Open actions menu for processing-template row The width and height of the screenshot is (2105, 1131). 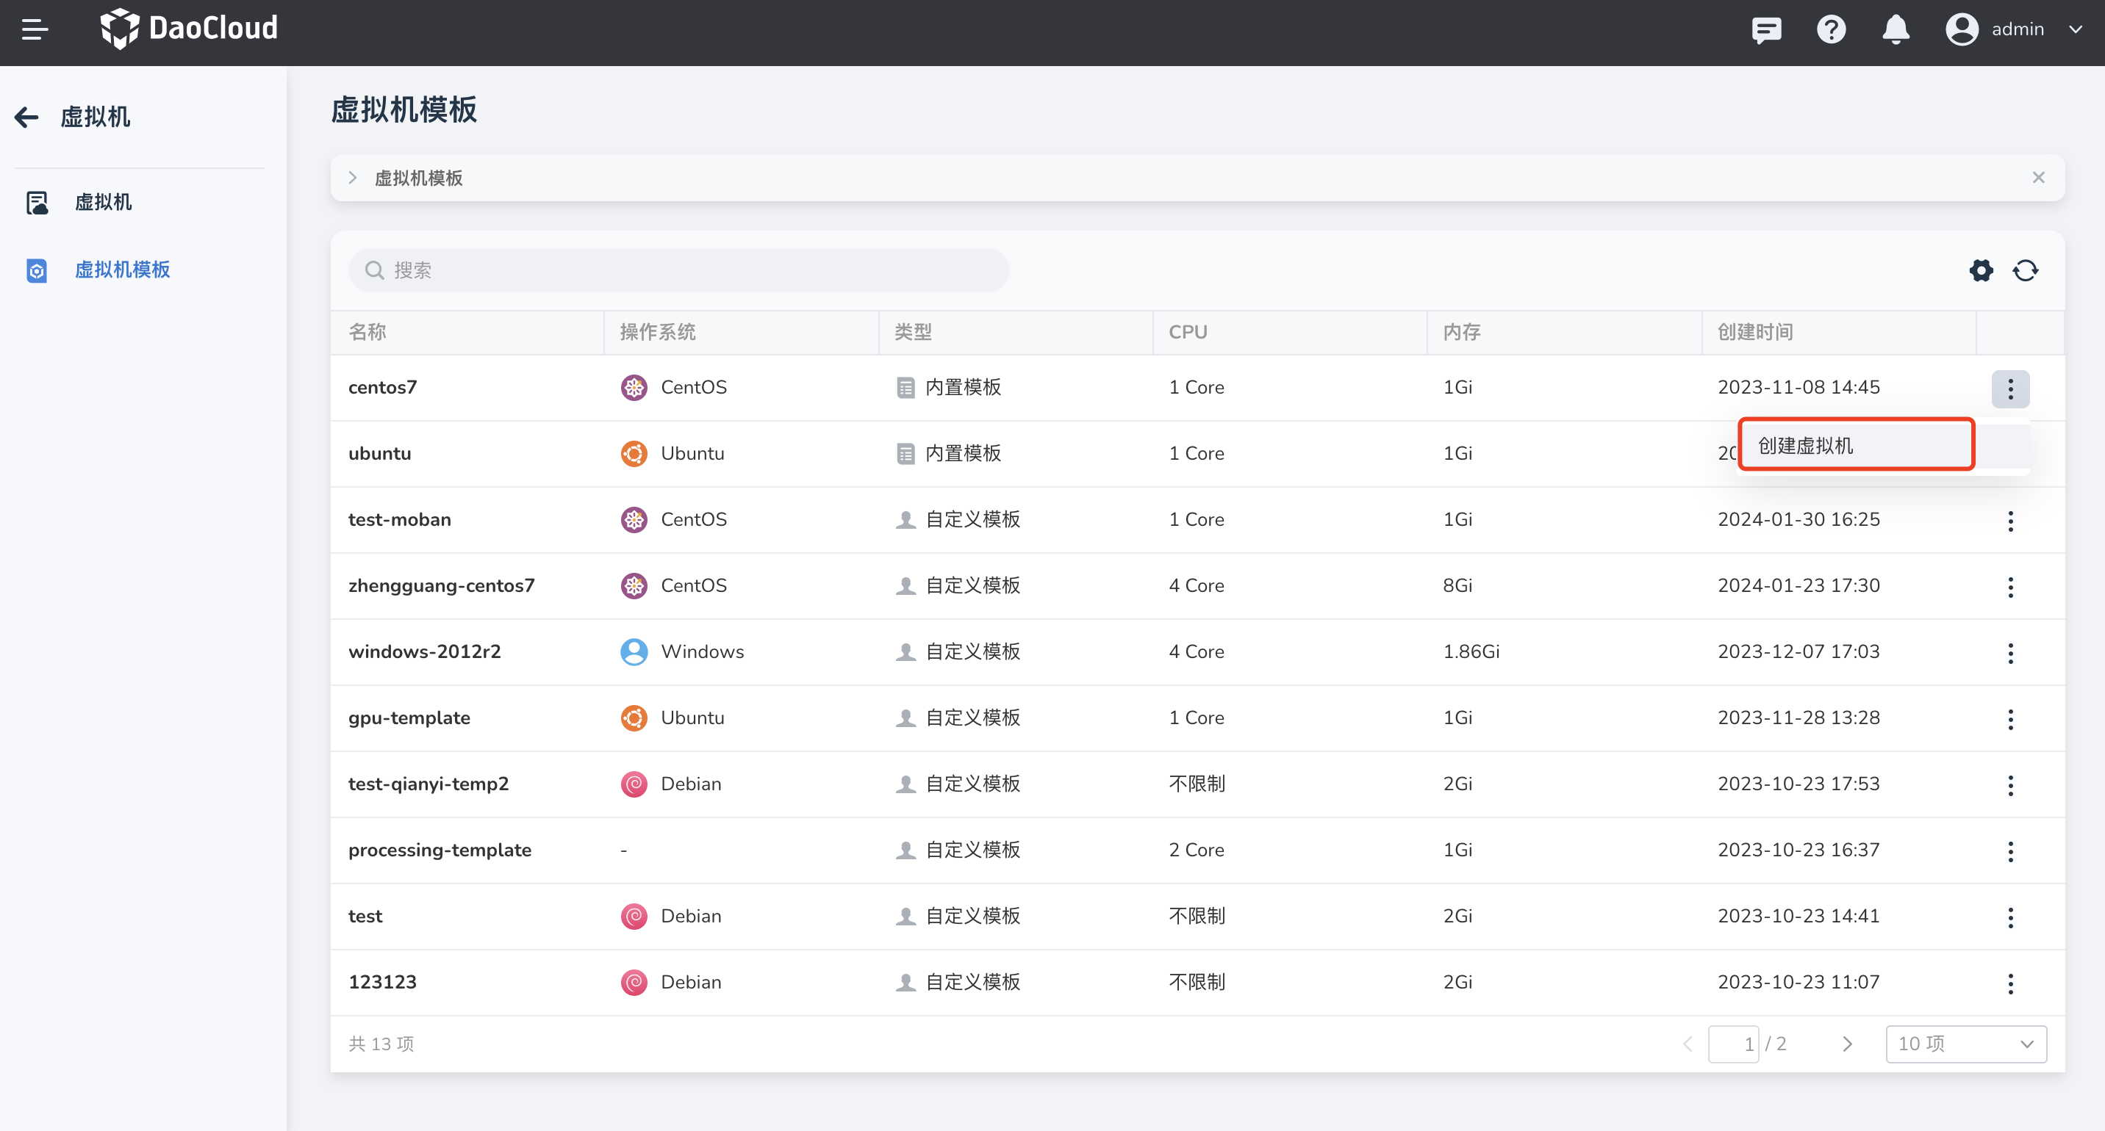pos(2009,852)
